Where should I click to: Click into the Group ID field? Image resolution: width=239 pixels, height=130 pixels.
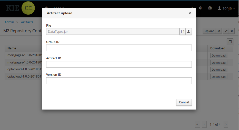click(x=119, y=48)
